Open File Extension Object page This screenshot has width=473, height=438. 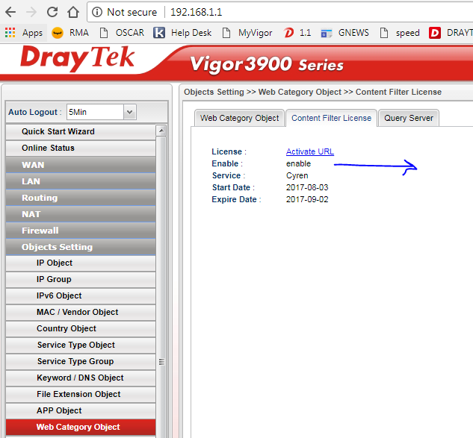point(81,394)
